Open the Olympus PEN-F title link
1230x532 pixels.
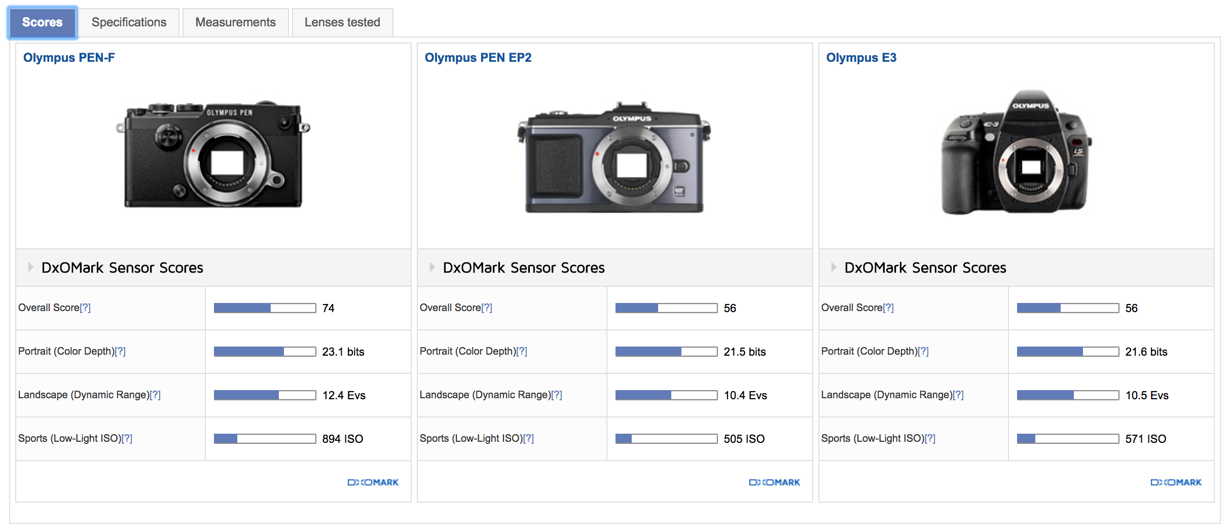(x=69, y=58)
